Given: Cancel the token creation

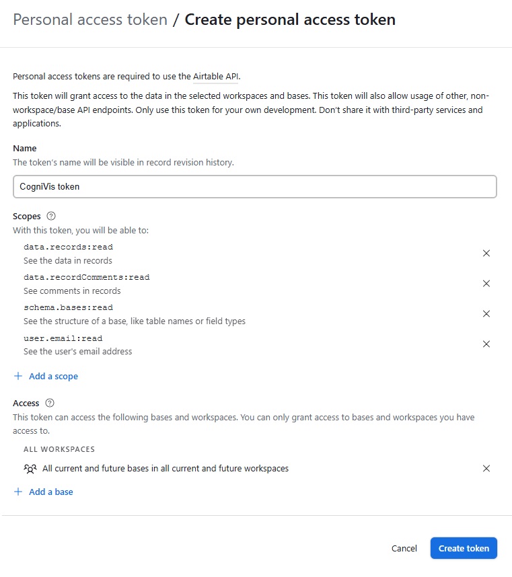Looking at the screenshot, I should coord(404,548).
